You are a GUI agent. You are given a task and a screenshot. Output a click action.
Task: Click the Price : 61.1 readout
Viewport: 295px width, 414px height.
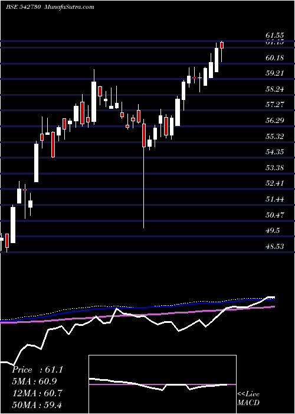(x=37, y=370)
